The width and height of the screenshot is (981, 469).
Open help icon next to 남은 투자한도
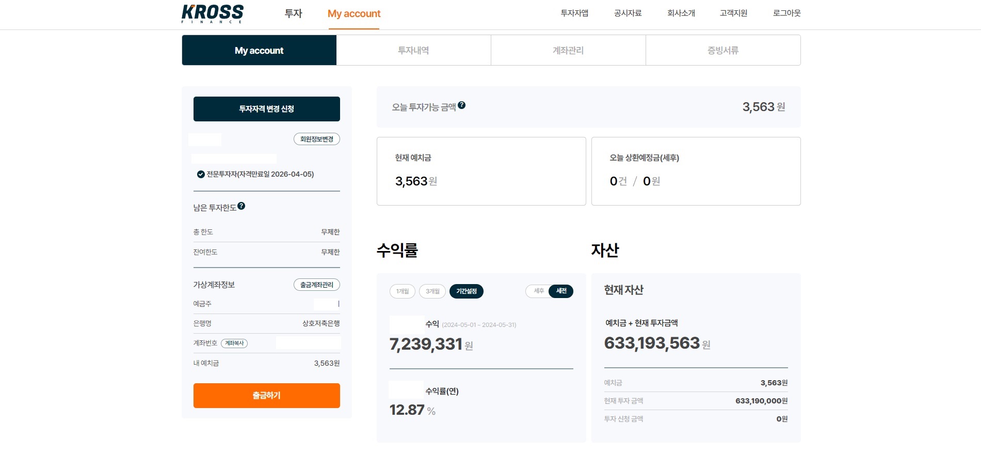click(x=241, y=206)
